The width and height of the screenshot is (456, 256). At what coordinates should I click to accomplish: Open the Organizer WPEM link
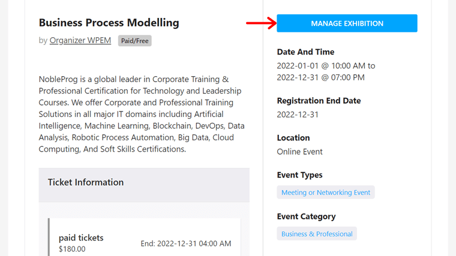click(x=80, y=41)
